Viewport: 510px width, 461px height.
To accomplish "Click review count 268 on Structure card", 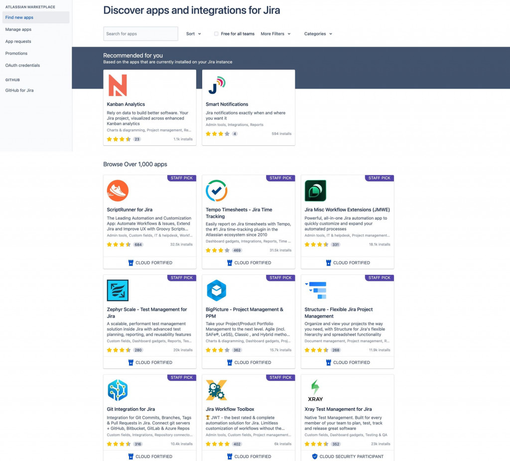I will pyautogui.click(x=336, y=350).
